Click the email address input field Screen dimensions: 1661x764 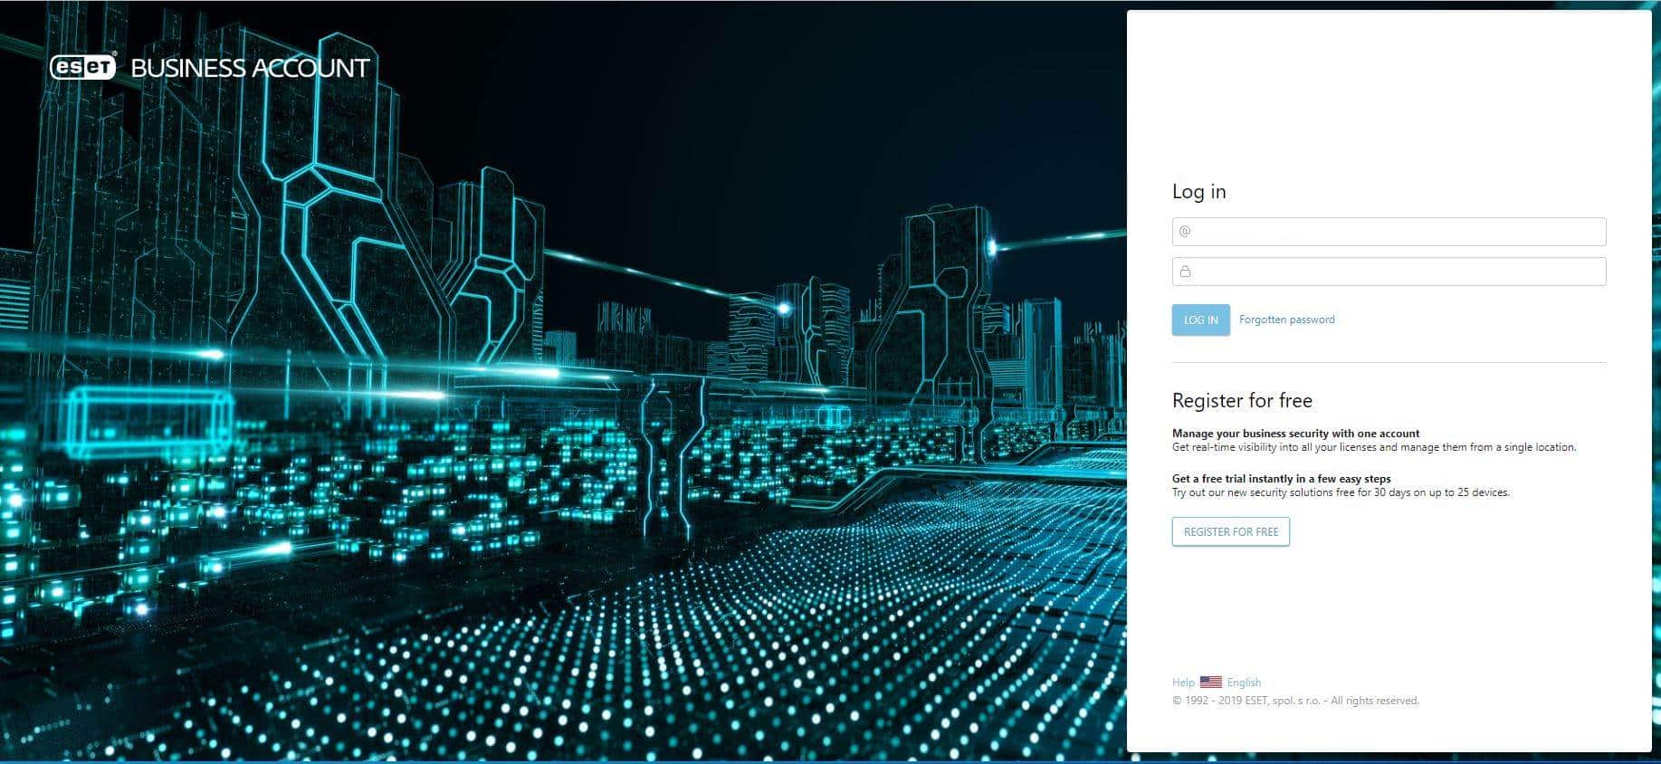[1389, 232]
